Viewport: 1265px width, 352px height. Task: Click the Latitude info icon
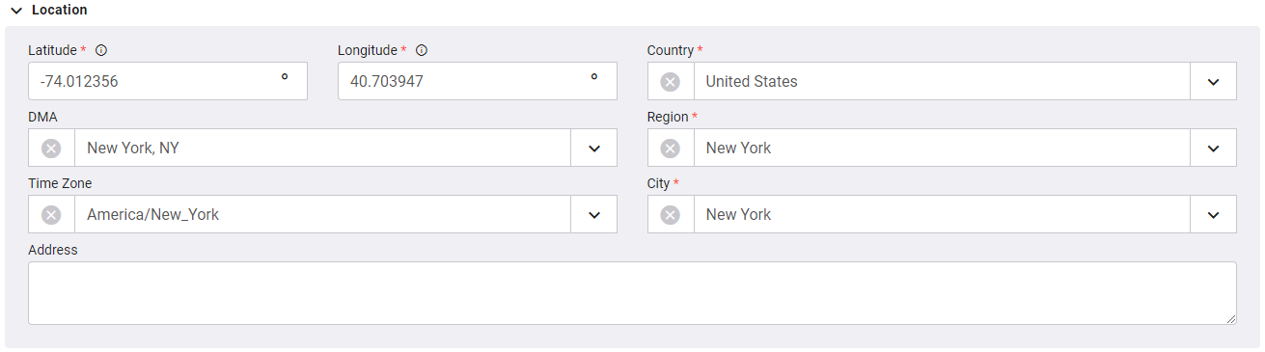(101, 50)
